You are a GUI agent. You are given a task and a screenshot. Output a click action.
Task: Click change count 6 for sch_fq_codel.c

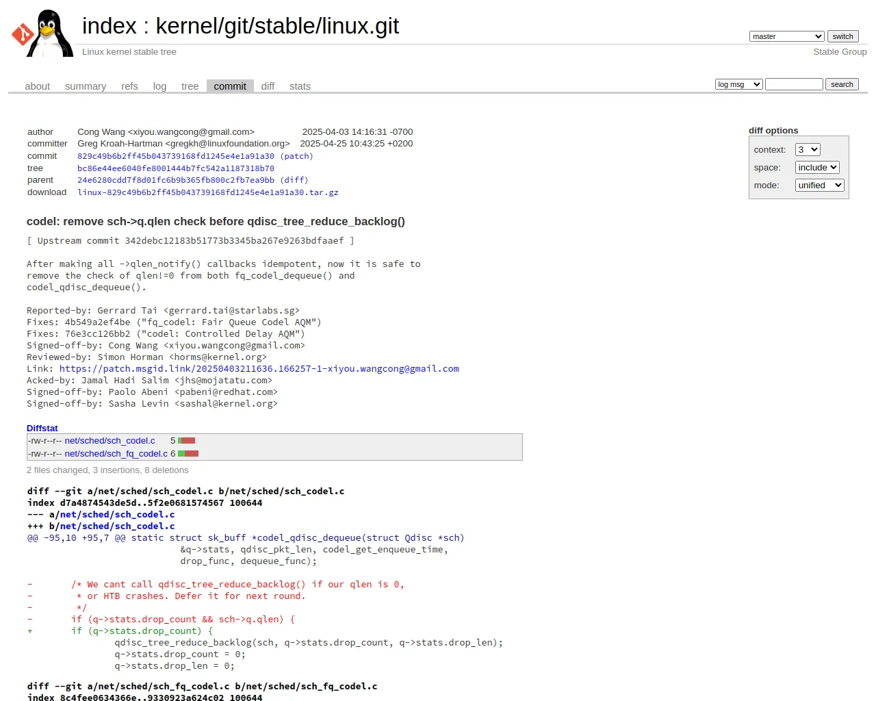tap(172, 453)
